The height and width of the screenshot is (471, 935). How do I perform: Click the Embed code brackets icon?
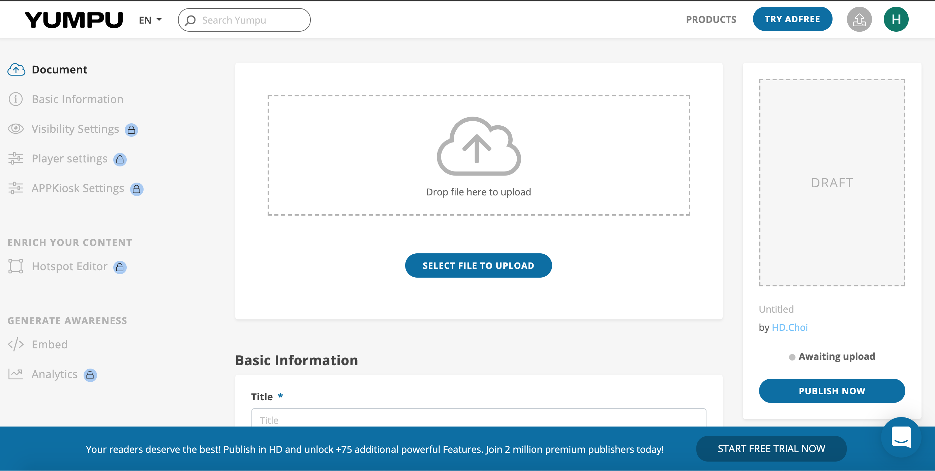[16, 344]
